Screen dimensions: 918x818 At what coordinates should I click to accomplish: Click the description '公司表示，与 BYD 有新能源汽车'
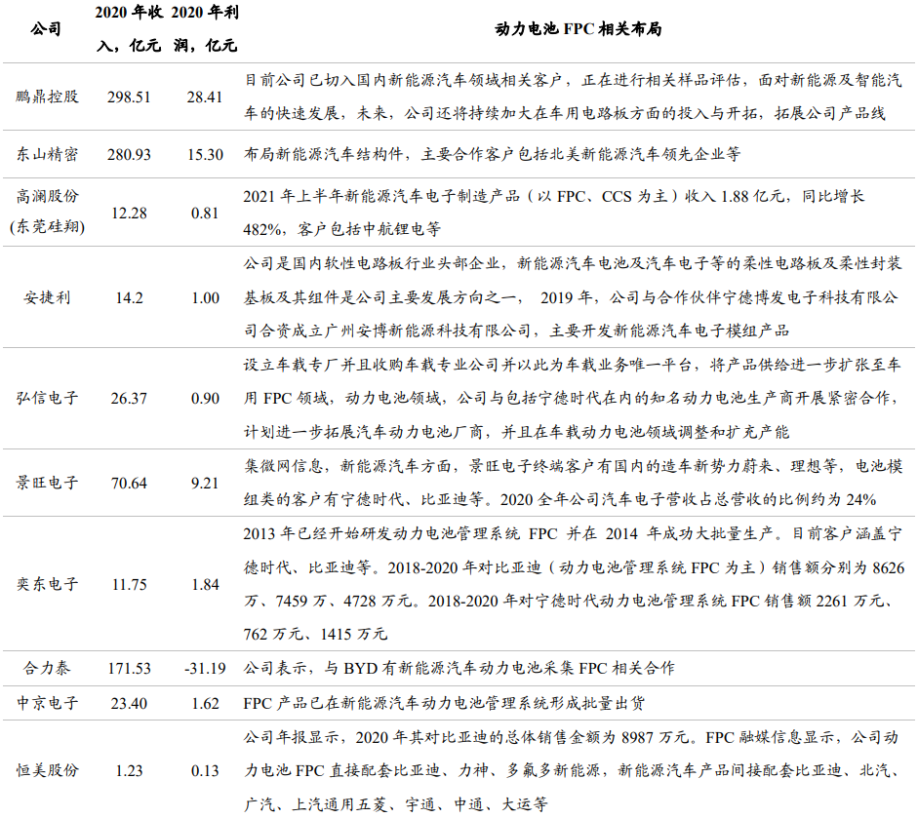pyautogui.click(x=459, y=668)
